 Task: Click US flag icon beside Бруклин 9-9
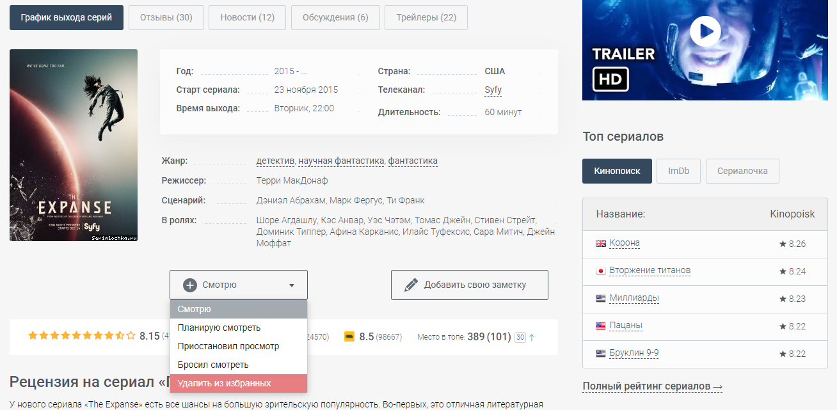coord(600,354)
